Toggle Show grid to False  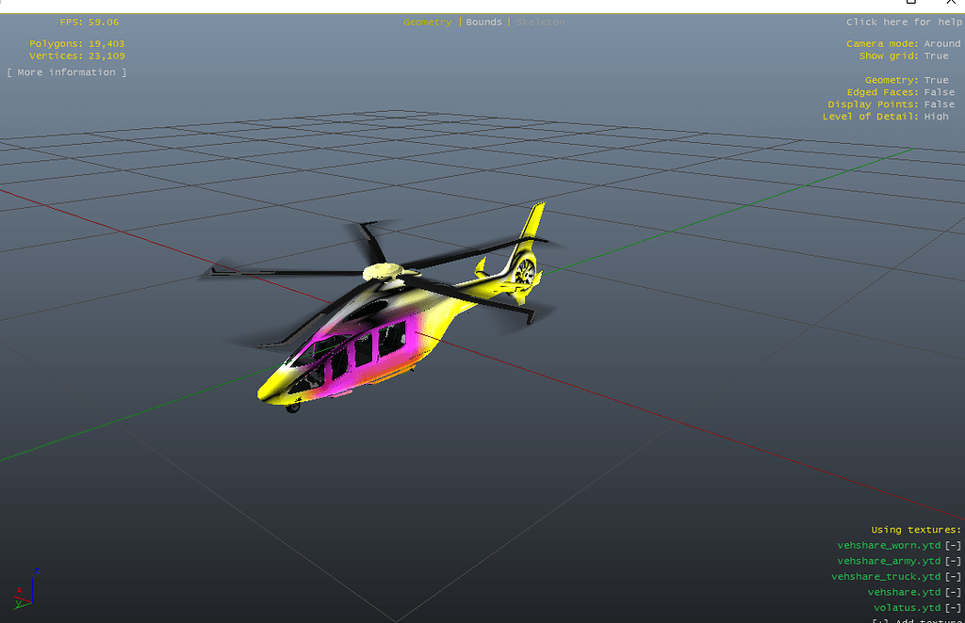click(x=936, y=56)
